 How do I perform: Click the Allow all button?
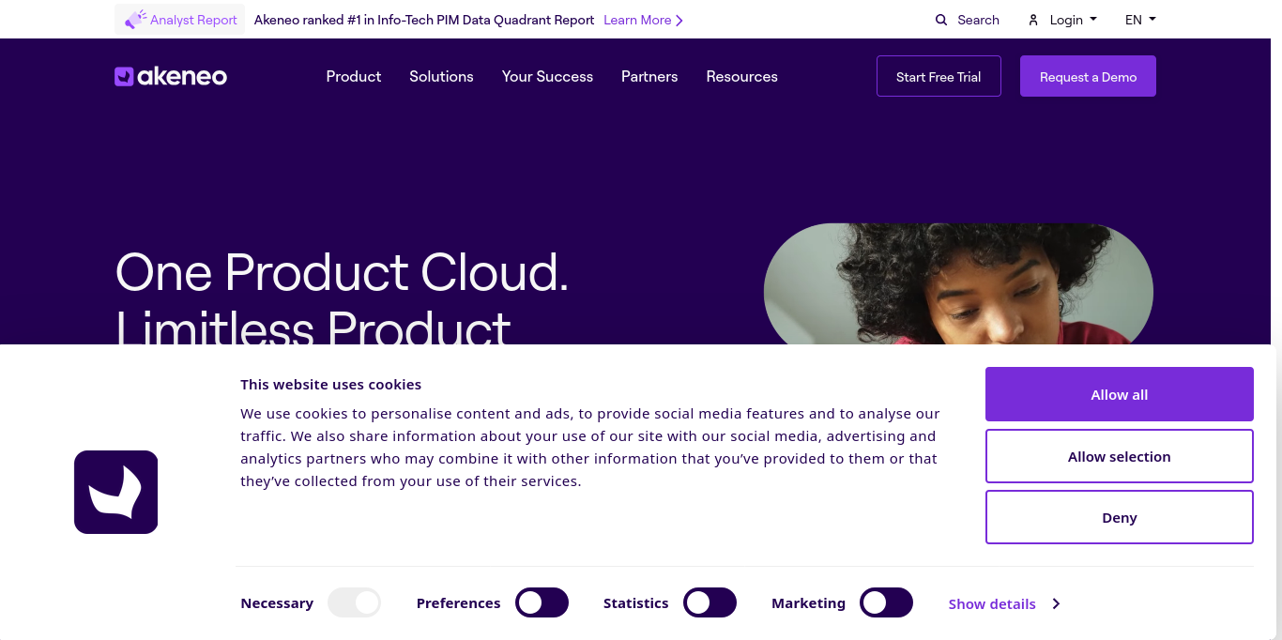point(1119,394)
